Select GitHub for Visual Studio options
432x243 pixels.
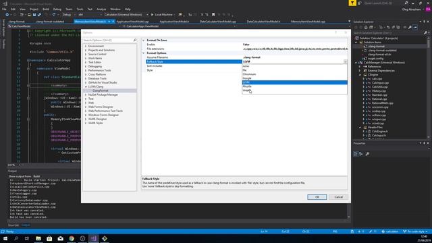(103, 82)
